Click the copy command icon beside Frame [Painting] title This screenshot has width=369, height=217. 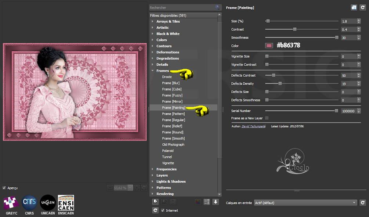point(354,7)
